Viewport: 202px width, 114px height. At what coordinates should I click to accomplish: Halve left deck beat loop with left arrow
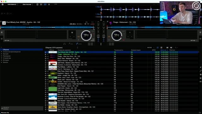click(70, 37)
